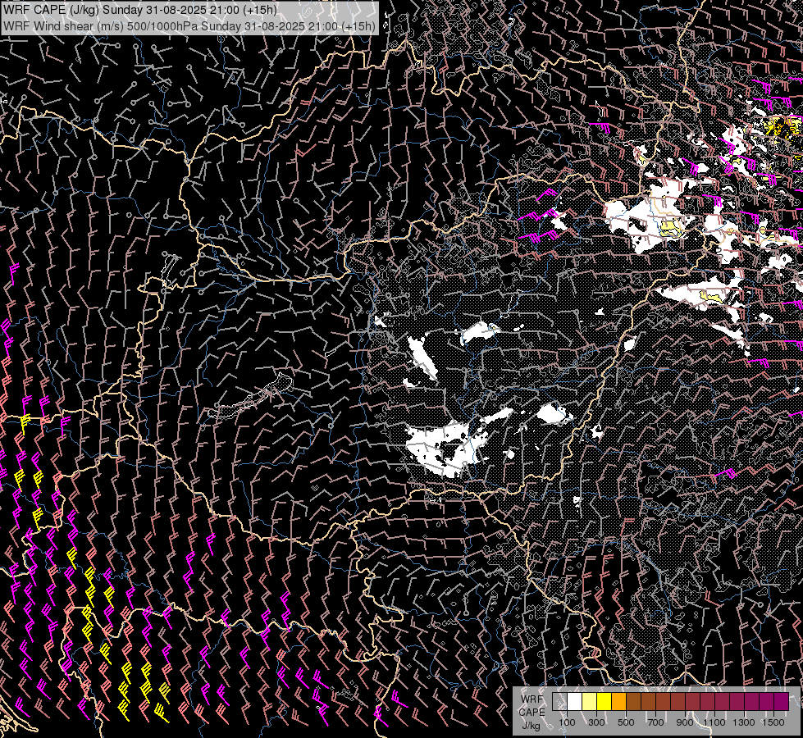The width and height of the screenshot is (803, 738).
Task: Click the J/kg unit label in legend
Action: [x=531, y=726]
